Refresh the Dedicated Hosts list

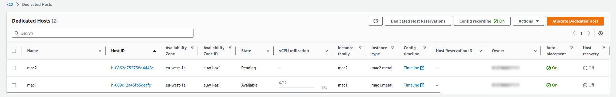click(376, 21)
